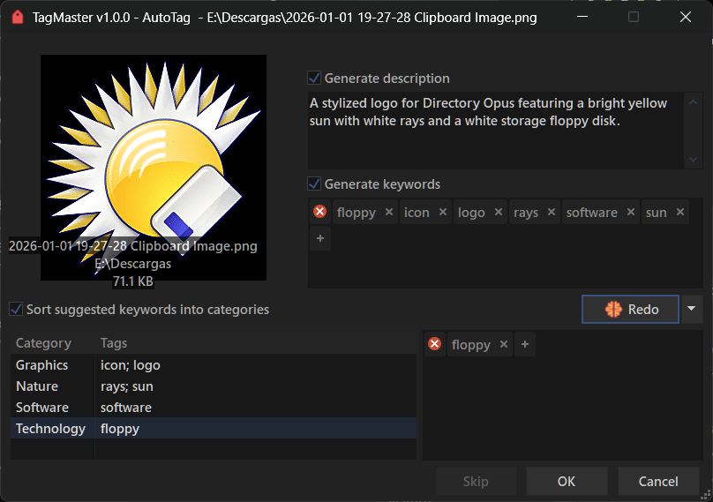Delete the 'software' keyword tag
The width and height of the screenshot is (713, 502).
(631, 213)
